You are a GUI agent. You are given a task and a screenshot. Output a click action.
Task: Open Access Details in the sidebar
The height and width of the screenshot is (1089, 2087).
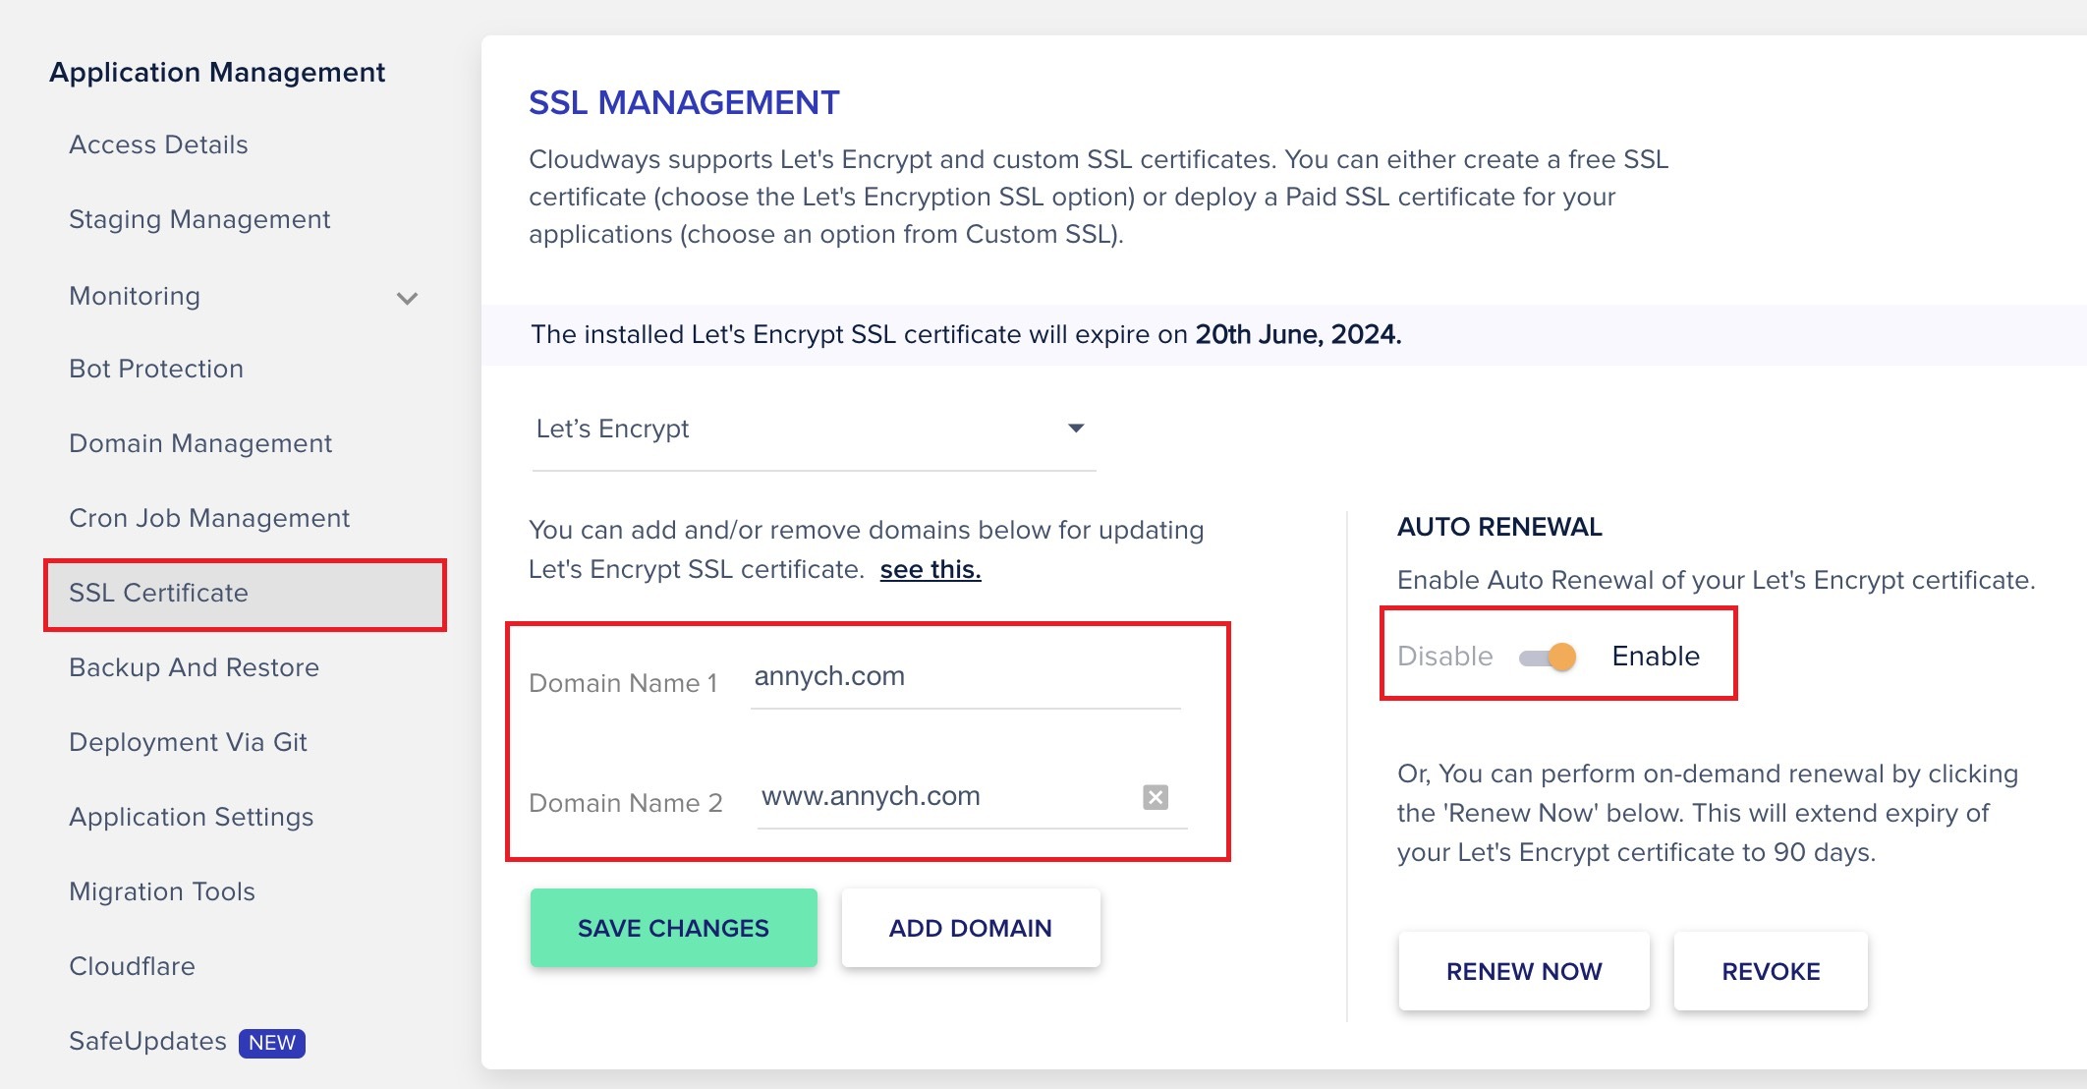point(158,144)
